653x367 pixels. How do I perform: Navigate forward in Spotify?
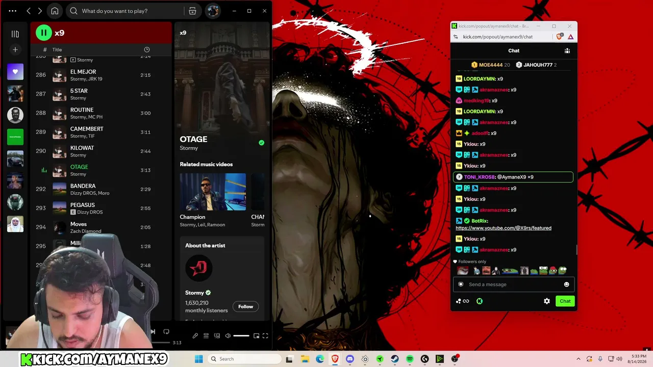coord(40,11)
